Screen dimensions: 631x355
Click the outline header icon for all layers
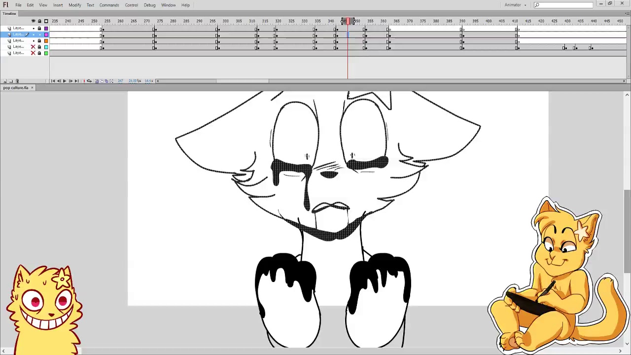tap(46, 21)
